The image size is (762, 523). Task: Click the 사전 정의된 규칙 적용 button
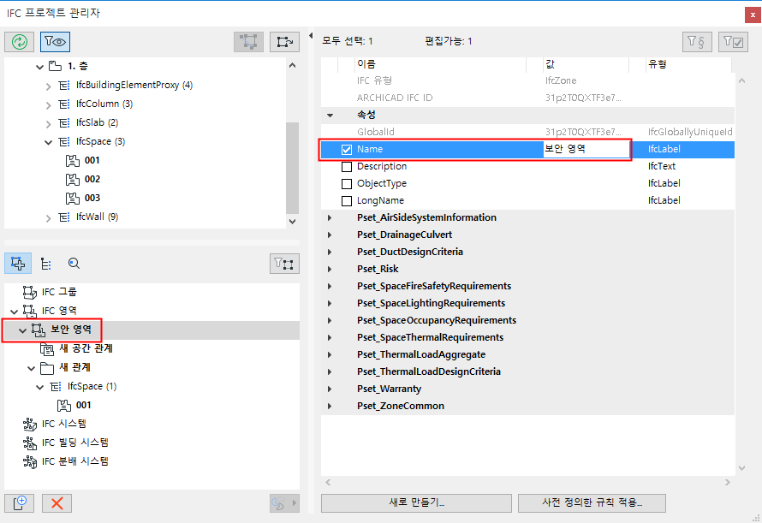(x=592, y=502)
